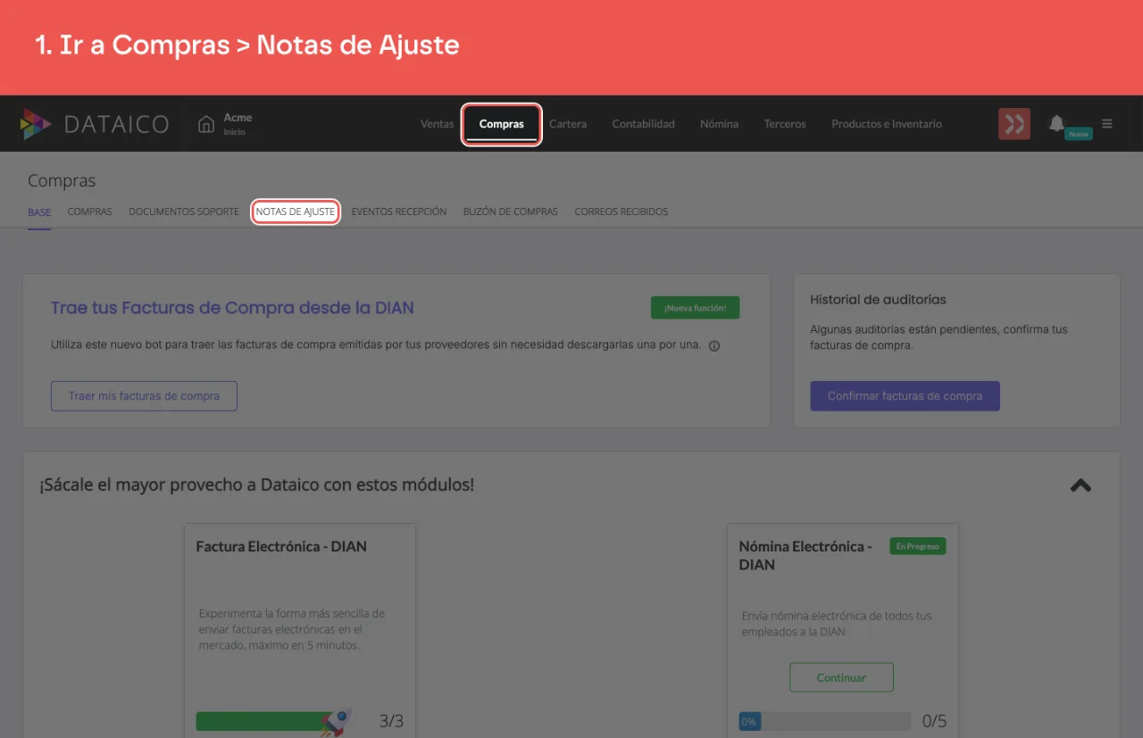1143x738 pixels.
Task: Click the En Progreso status badge
Action: click(918, 546)
